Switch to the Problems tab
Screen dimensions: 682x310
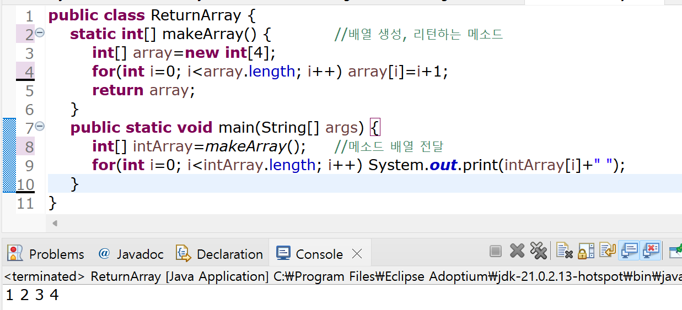tap(46, 254)
